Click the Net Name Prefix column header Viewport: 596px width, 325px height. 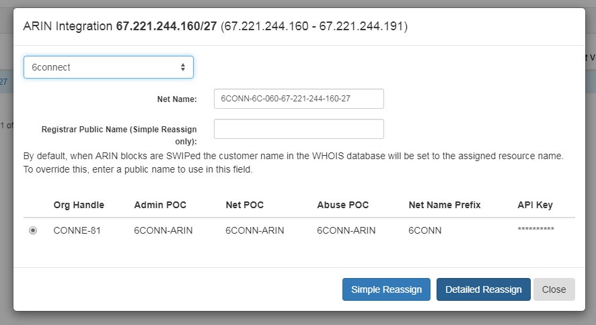point(444,205)
